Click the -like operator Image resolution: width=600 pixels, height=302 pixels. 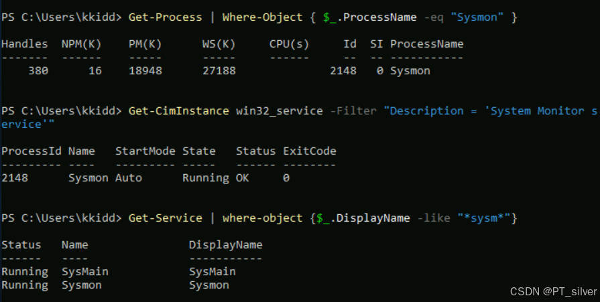pyautogui.click(x=434, y=218)
